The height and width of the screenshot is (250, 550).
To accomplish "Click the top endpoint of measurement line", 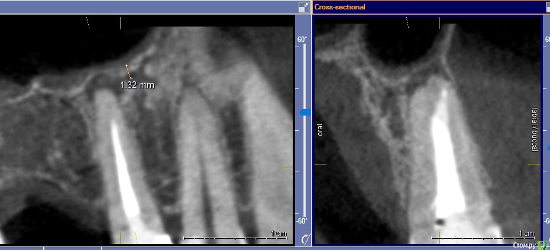I will pyautogui.click(x=127, y=65).
